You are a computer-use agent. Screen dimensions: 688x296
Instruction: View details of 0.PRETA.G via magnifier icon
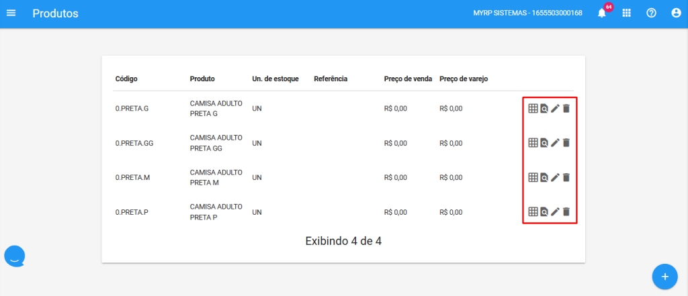coord(544,108)
